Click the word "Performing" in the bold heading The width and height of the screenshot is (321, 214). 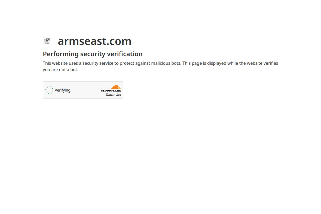(61, 54)
